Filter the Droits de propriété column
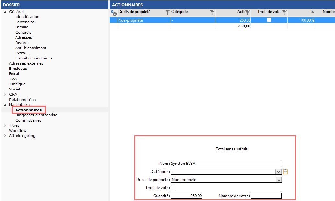Viewport: 335px width, 201px height. 167,12
